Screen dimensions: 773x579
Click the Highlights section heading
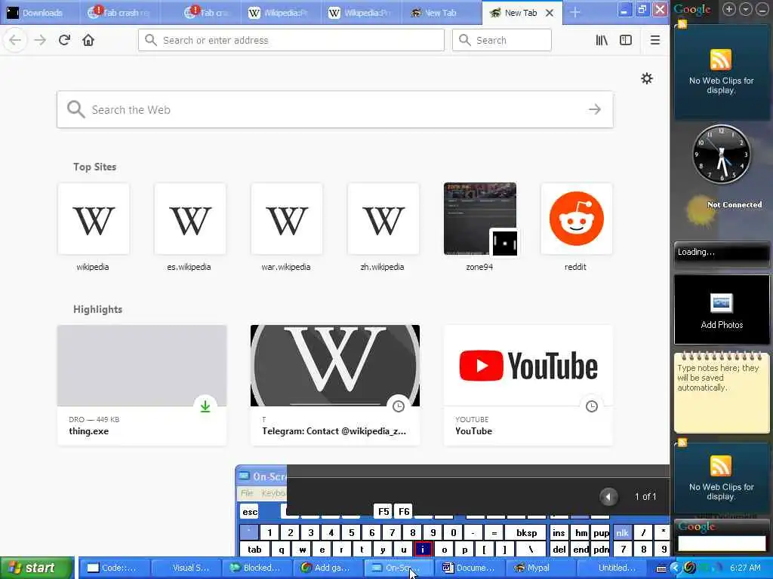click(97, 309)
